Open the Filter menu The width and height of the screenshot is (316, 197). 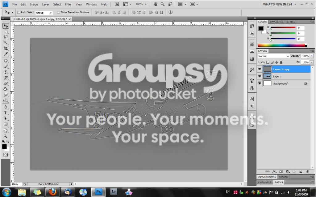[68, 4]
